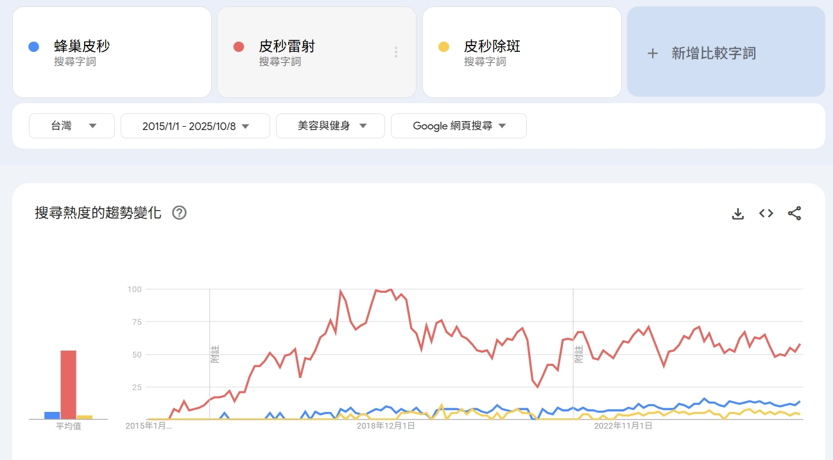
Task: Select the 皮秒除斑 search term card
Action: pyautogui.click(x=522, y=51)
